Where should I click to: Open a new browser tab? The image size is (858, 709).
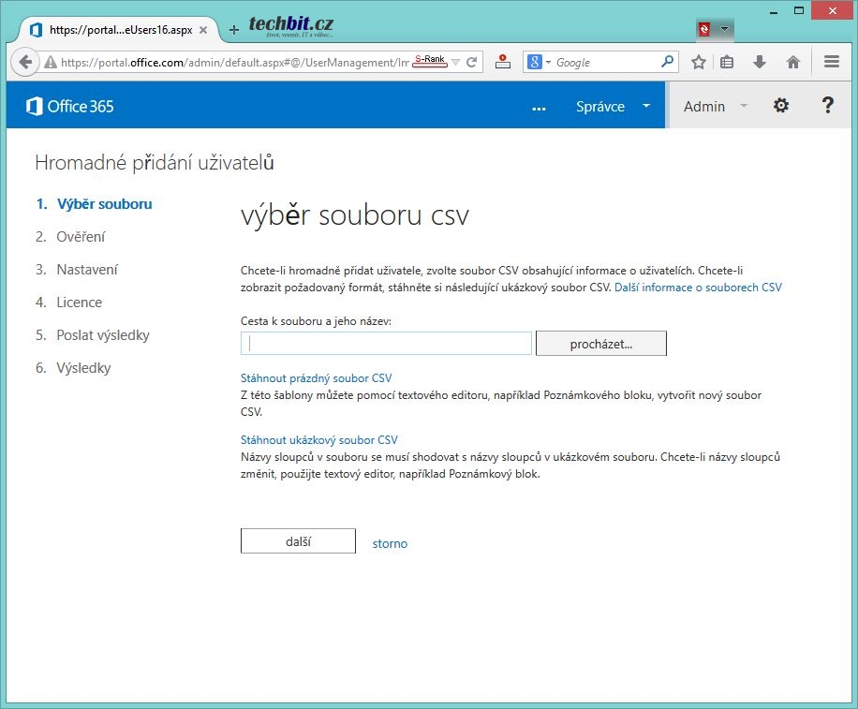[x=233, y=29]
